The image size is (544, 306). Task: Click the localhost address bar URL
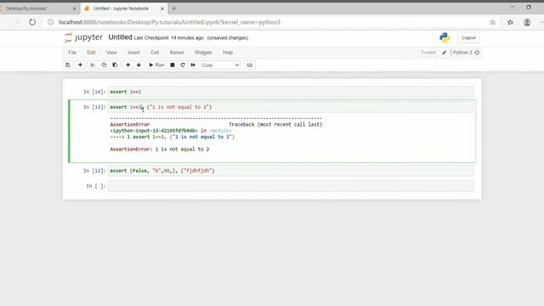click(169, 22)
